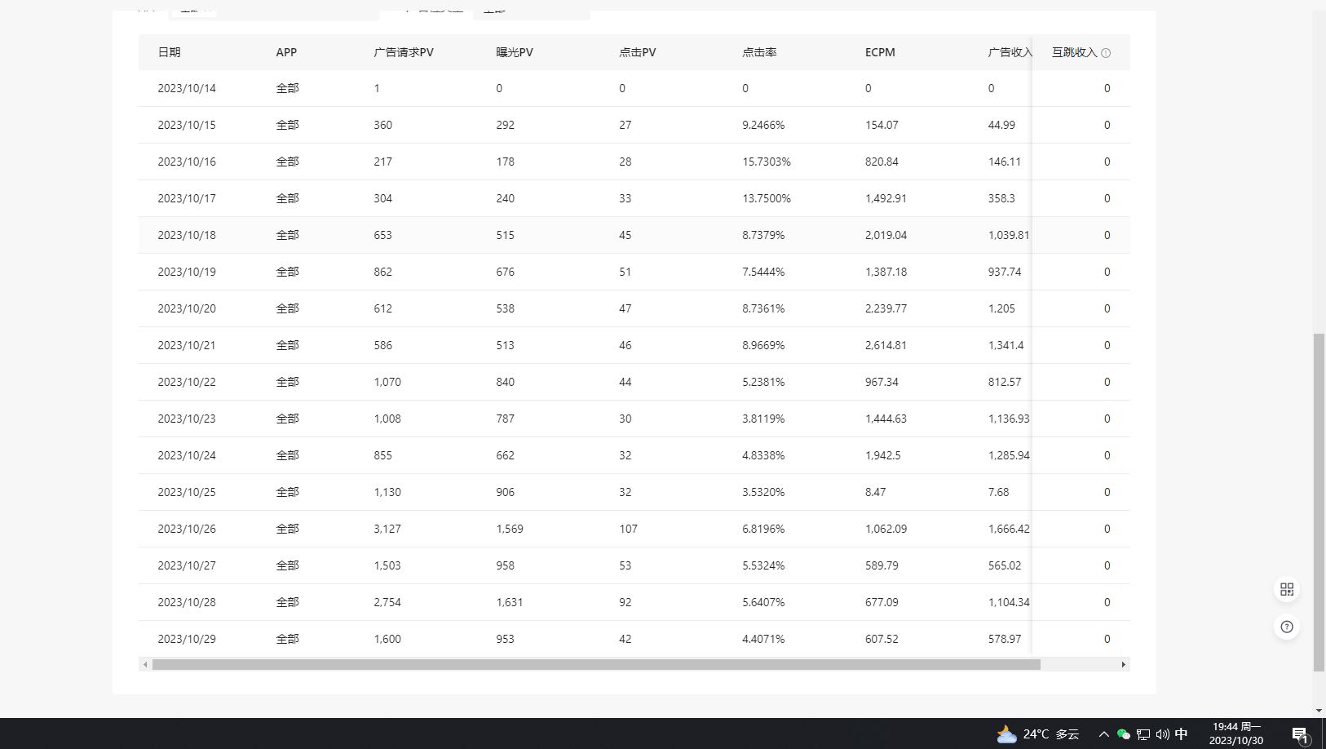Click the 24°C 多云 weather text
Image resolution: width=1326 pixels, height=749 pixels.
(x=1051, y=734)
